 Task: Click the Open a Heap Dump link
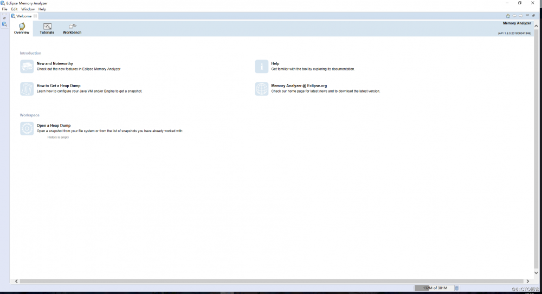pyautogui.click(x=54, y=126)
